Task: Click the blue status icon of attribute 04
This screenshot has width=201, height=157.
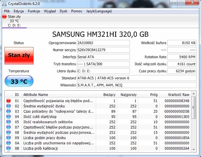Action: click(8, 117)
